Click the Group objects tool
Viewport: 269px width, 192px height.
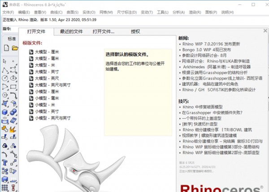5,146
